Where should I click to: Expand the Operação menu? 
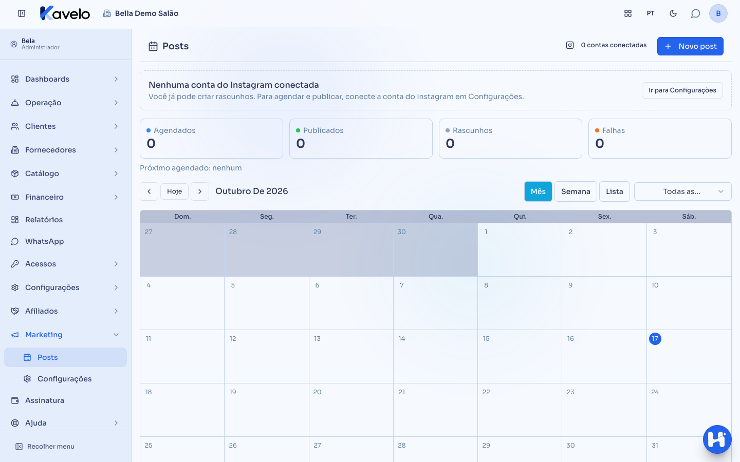[x=65, y=103]
